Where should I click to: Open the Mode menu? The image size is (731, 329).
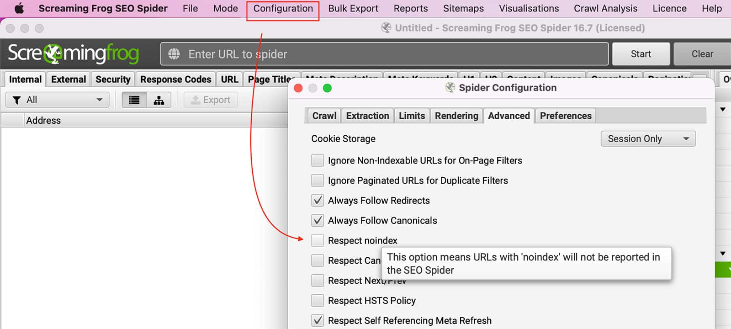pyautogui.click(x=226, y=9)
